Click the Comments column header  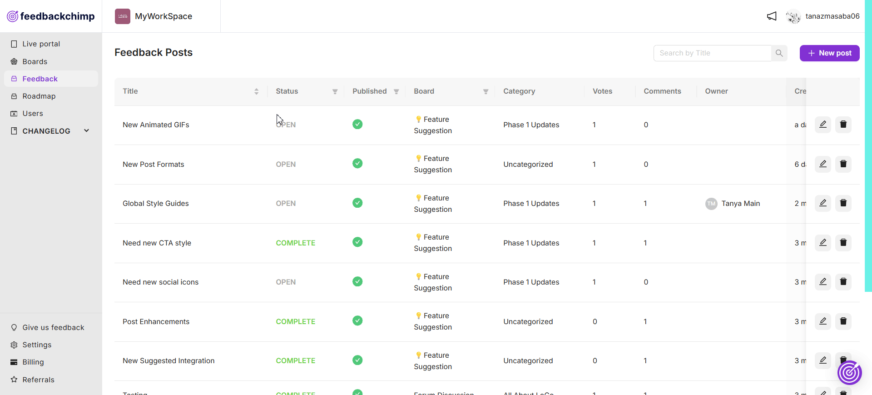coord(662,91)
